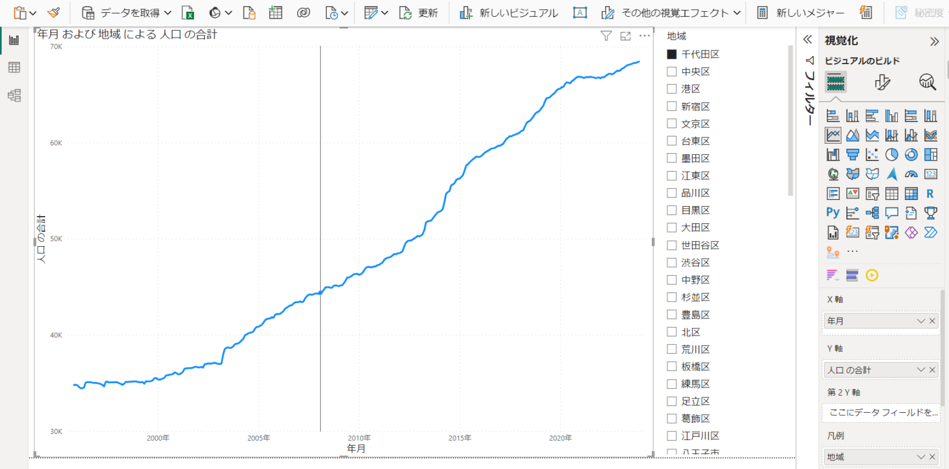The height and width of the screenshot is (469, 949).
Task: Choose the donut chart visual type
Action: (x=911, y=154)
